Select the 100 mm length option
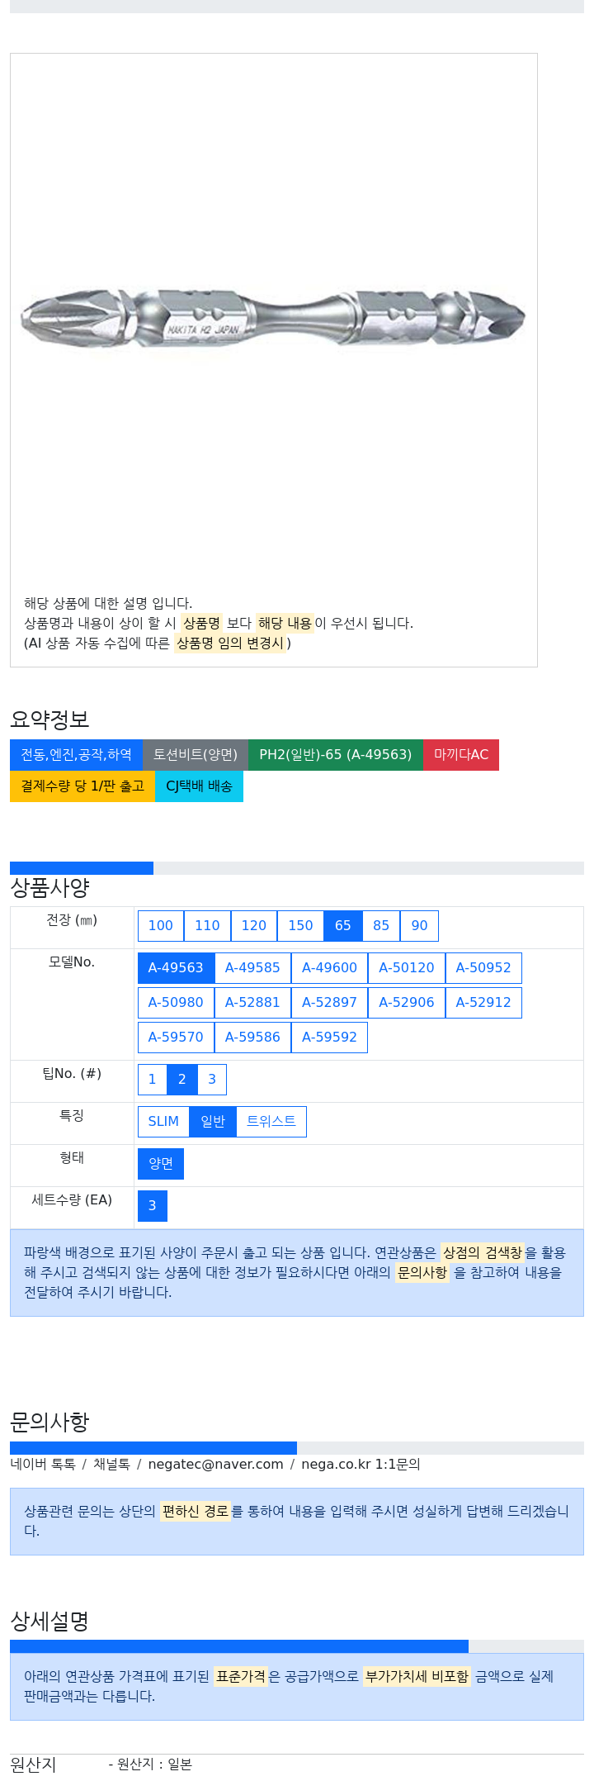The image size is (594, 1781). tap(161, 926)
